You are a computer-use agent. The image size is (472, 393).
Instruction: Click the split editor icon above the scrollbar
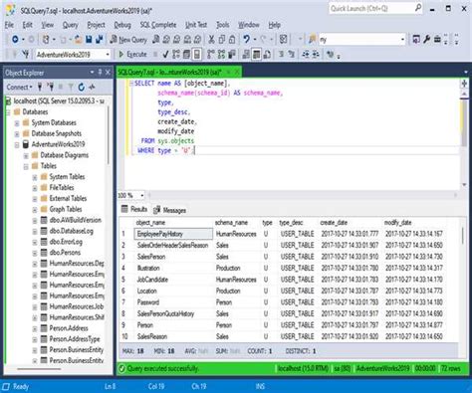pyautogui.click(x=464, y=84)
